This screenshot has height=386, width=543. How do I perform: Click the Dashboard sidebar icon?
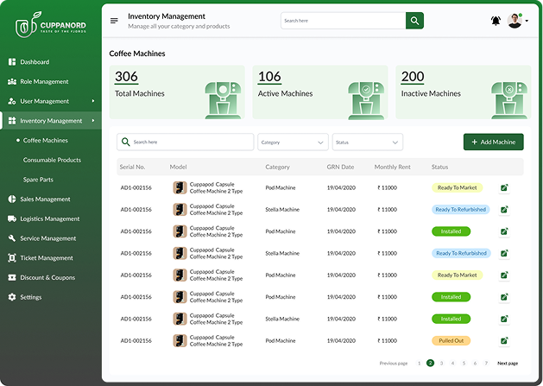coord(12,62)
